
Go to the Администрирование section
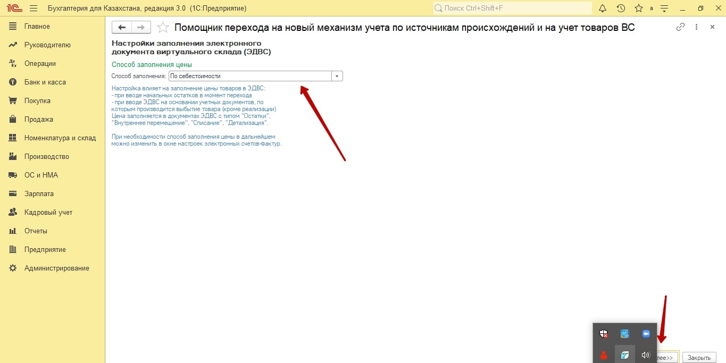(x=57, y=268)
